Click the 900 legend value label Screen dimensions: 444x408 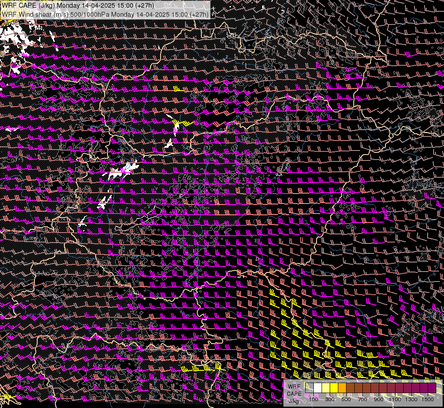coord(379,399)
